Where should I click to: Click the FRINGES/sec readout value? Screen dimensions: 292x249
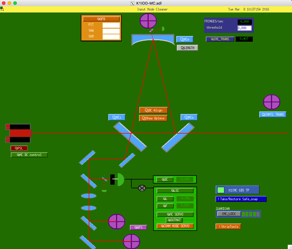pos(245,22)
